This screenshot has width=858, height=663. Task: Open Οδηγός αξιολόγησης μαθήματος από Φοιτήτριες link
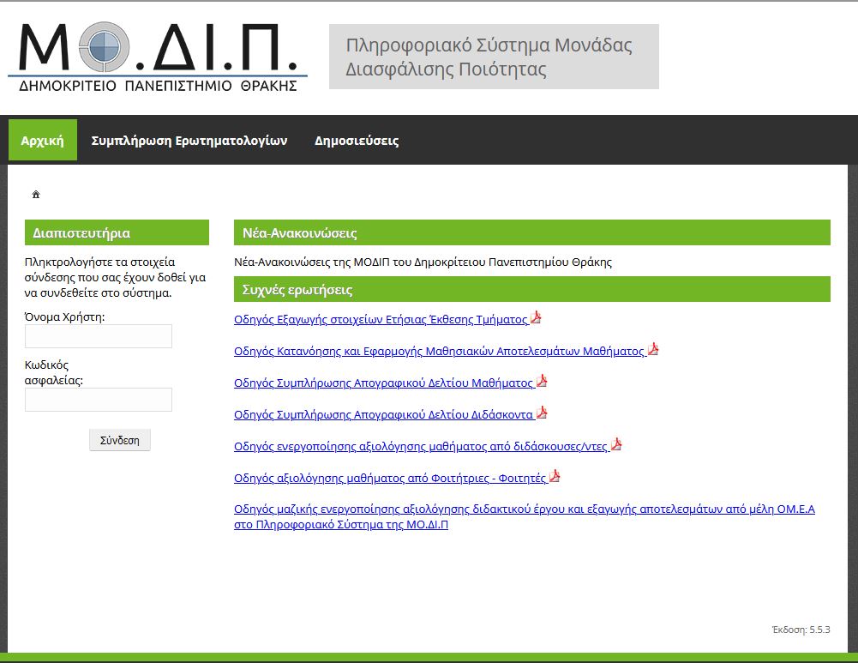coord(390,479)
